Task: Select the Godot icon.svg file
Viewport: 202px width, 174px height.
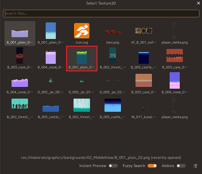Action: 82,33
